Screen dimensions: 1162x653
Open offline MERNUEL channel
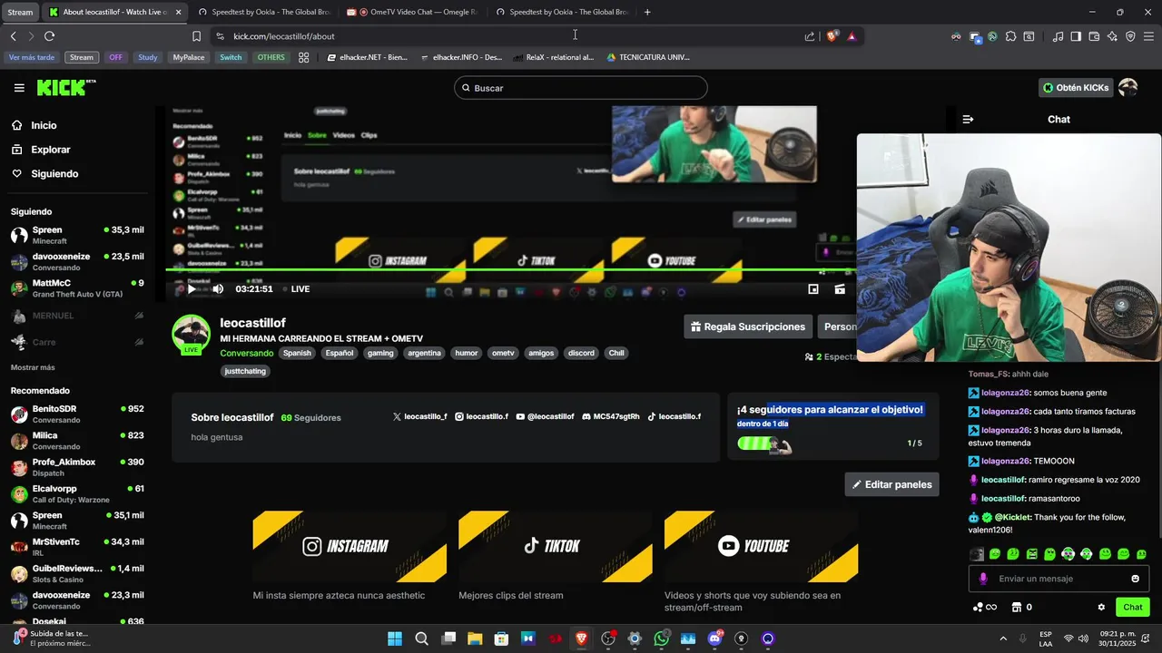pyautogui.click(x=77, y=316)
